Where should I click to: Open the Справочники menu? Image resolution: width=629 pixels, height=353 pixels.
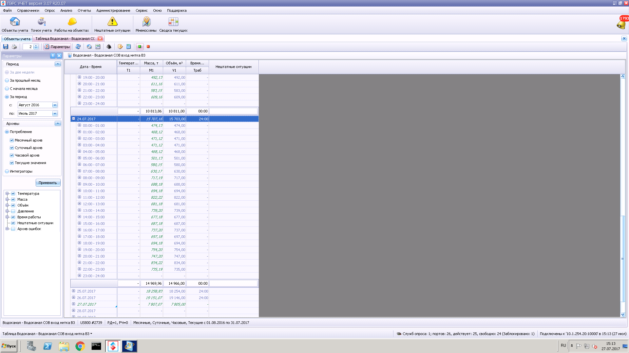point(28,10)
